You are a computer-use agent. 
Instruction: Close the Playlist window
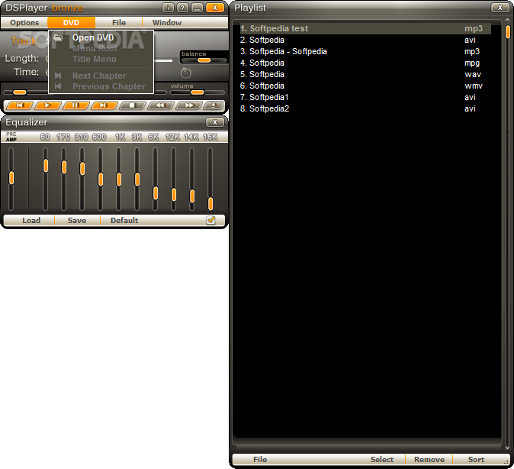coord(500,8)
